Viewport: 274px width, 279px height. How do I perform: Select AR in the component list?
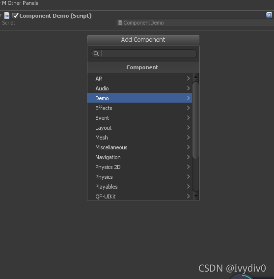click(139, 79)
